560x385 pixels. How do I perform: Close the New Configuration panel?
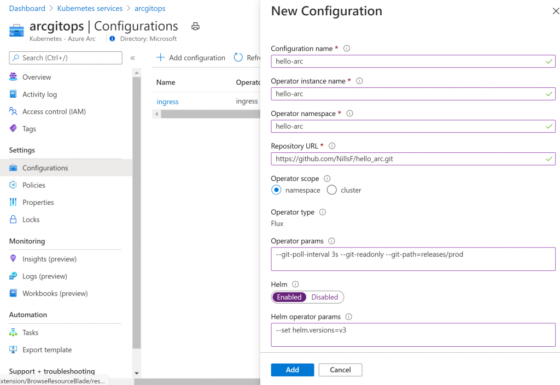click(556, 11)
